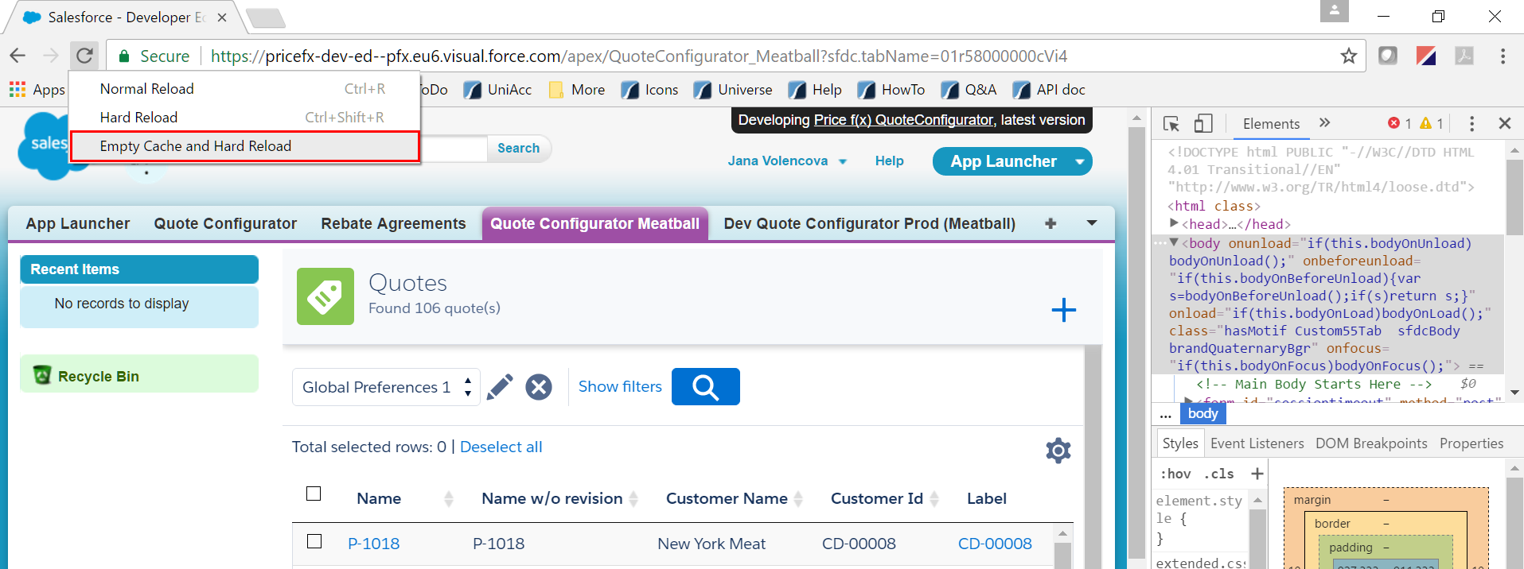The image size is (1524, 569).
Task: Activate DevTools inspect element picker icon
Action: click(1171, 124)
